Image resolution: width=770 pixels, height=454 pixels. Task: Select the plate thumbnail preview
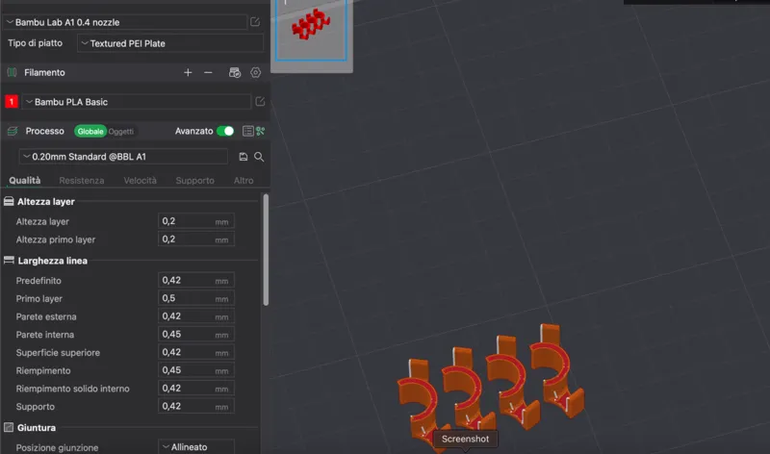point(311,31)
